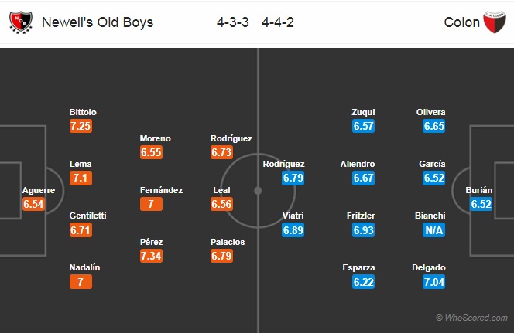This screenshot has width=514, height=333.
Task: Click goalkeeper Aguerre's 6.54 rating
Action: coord(33,204)
